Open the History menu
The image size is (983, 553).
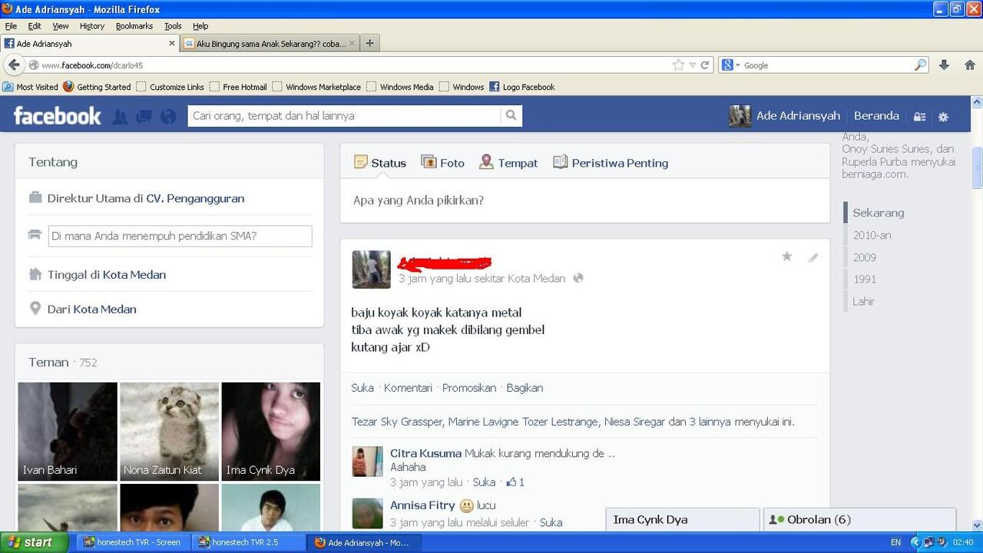tap(92, 26)
